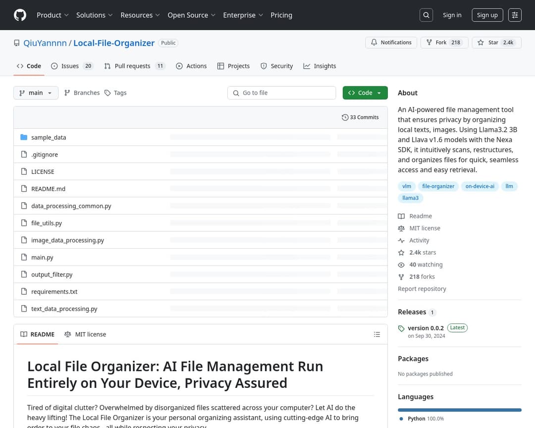View Branches list
This screenshot has height=428, width=535.
[x=82, y=93]
